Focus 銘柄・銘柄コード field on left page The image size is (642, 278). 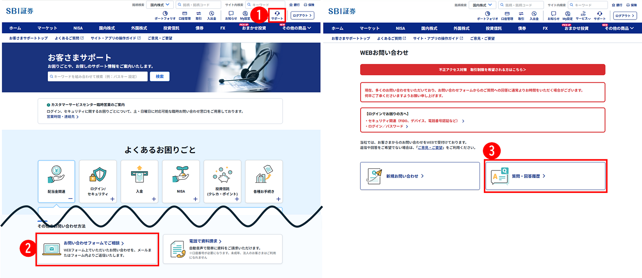coord(199,5)
